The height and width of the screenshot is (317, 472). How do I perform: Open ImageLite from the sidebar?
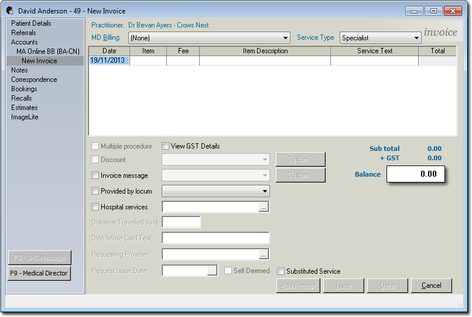point(25,117)
